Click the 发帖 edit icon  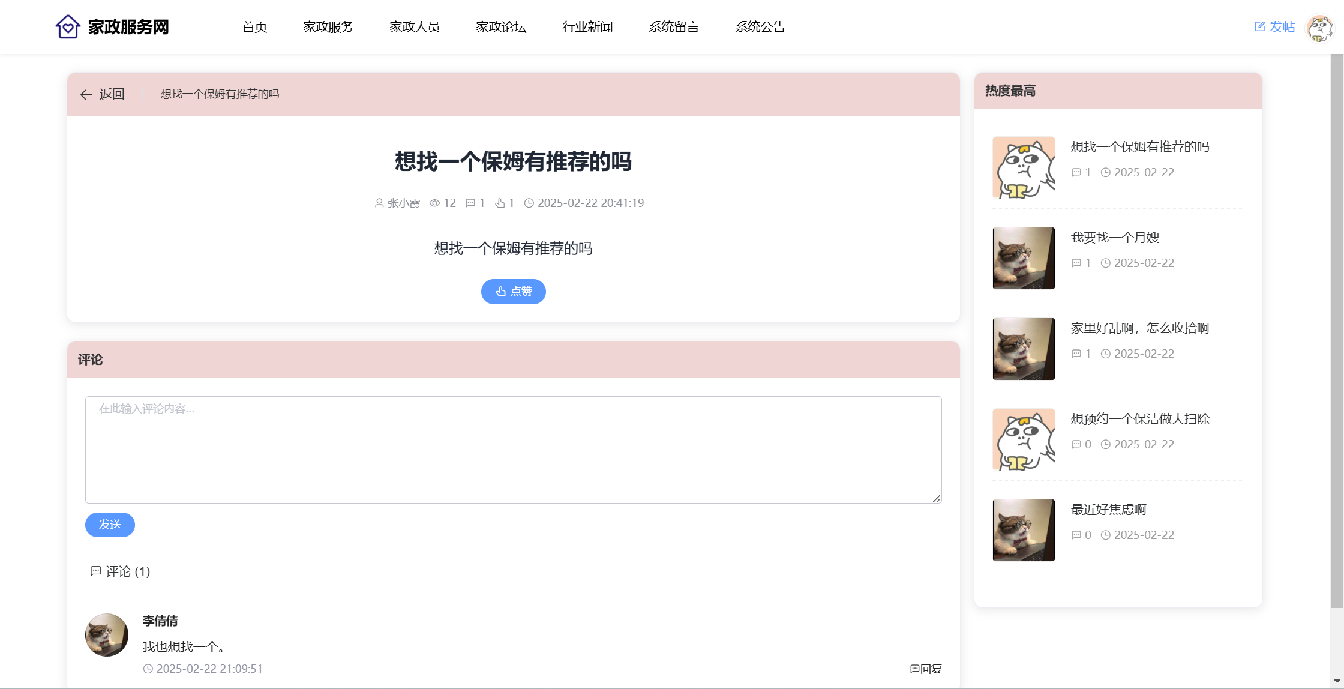pyautogui.click(x=1259, y=26)
